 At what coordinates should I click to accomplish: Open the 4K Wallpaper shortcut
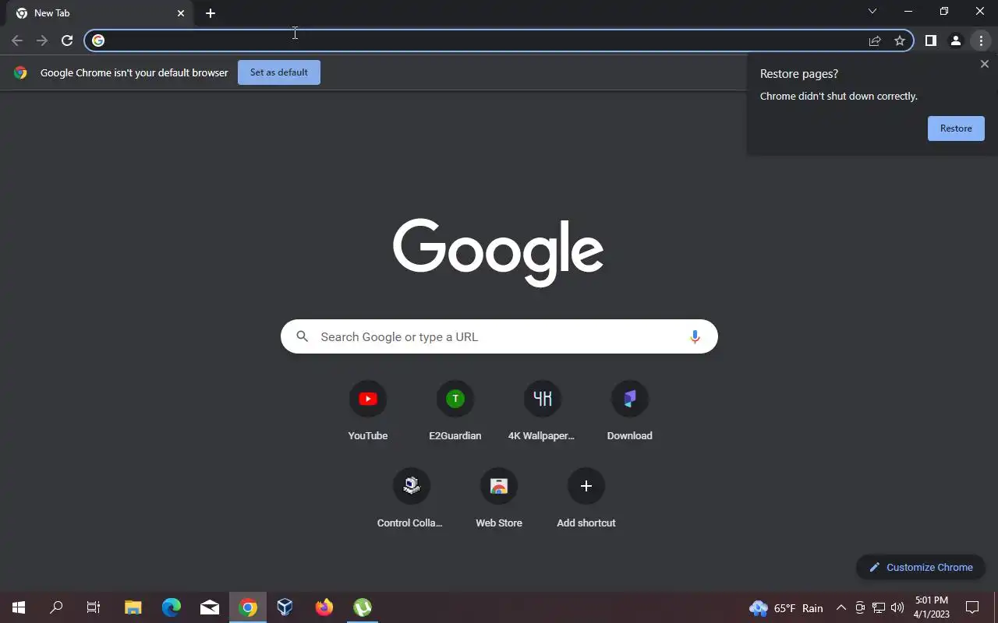point(542,412)
